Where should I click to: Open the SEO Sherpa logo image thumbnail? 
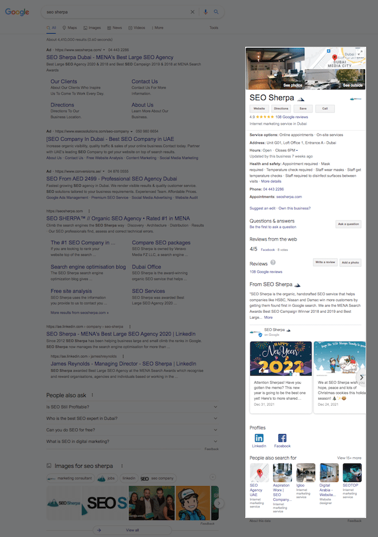(x=64, y=503)
